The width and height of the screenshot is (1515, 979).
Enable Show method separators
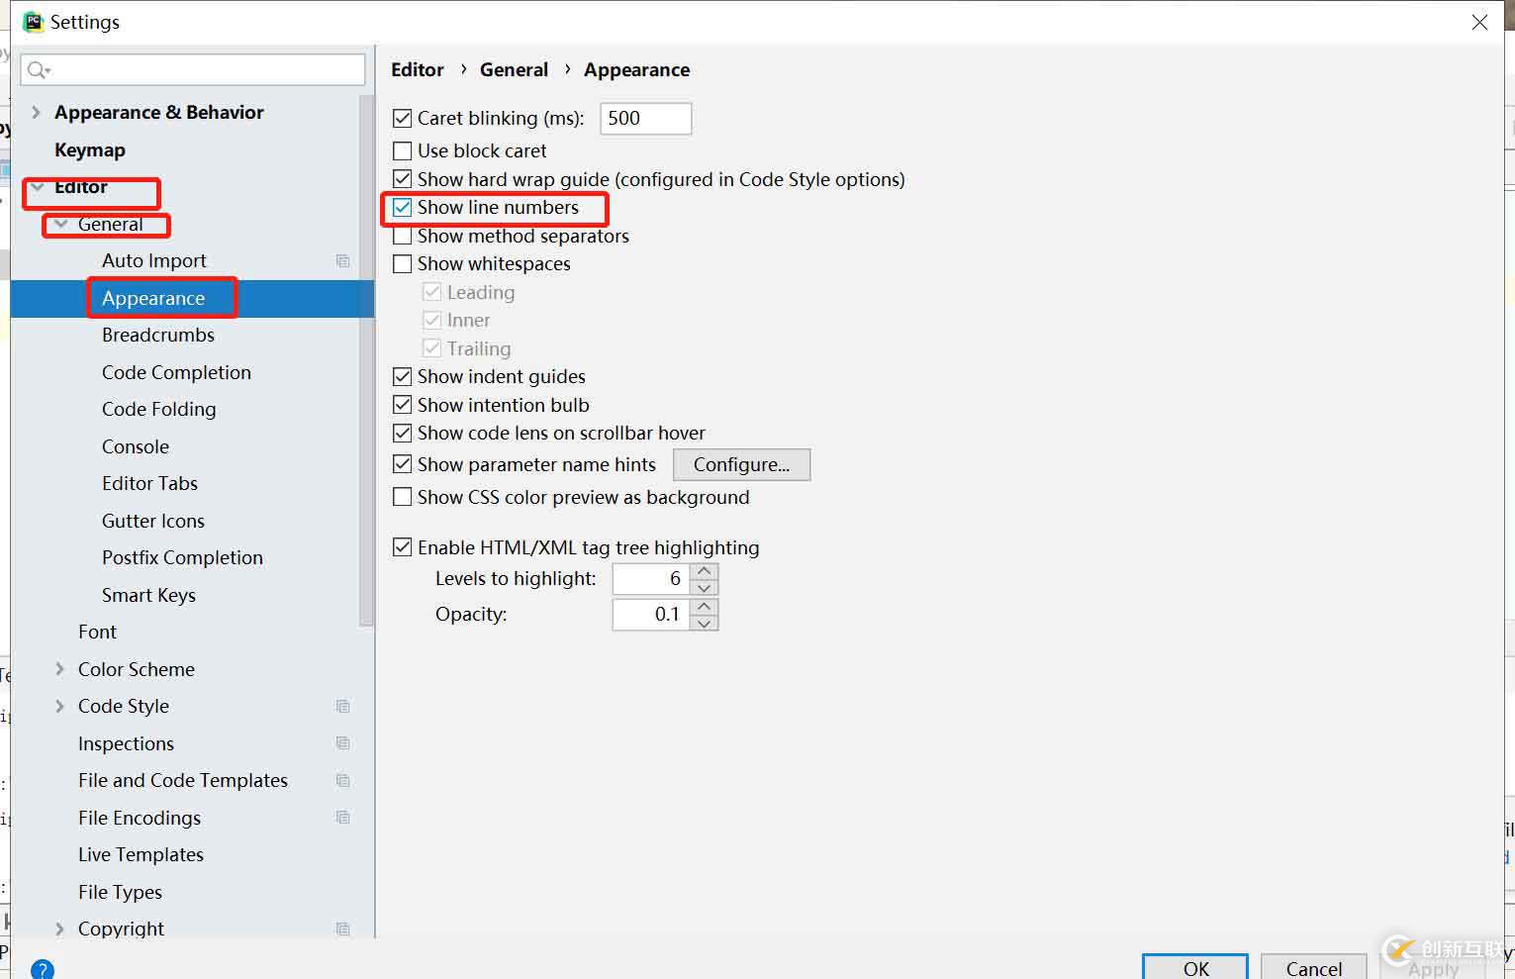tap(402, 237)
